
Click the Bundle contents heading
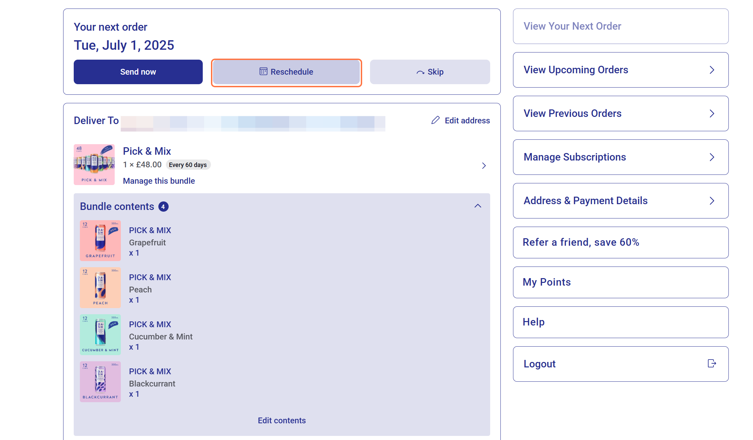click(x=117, y=207)
